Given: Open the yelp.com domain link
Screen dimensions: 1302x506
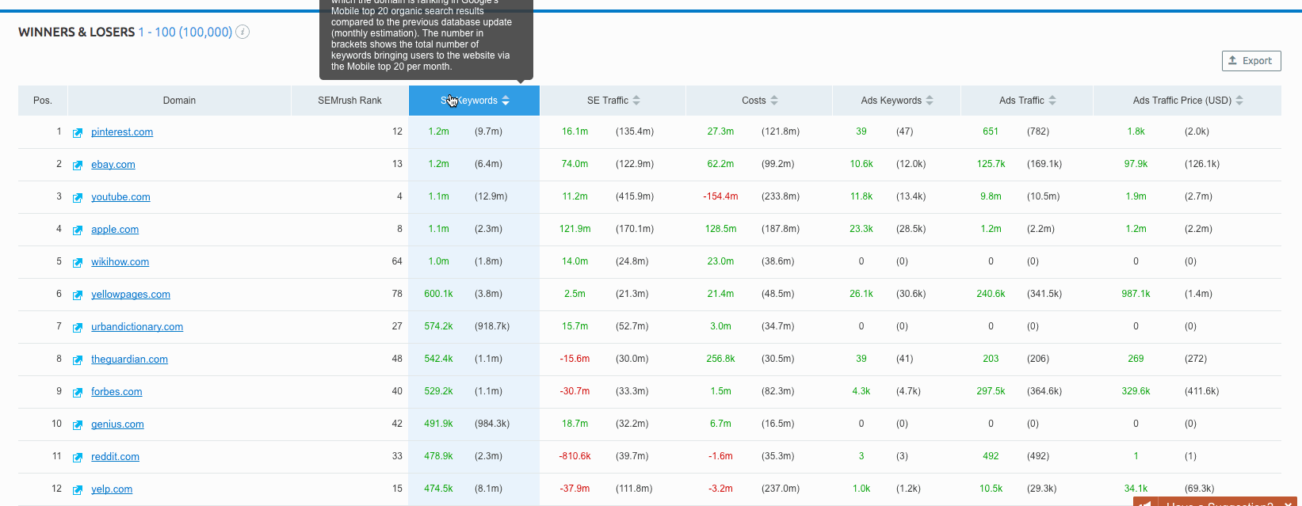Looking at the screenshot, I should (112, 489).
